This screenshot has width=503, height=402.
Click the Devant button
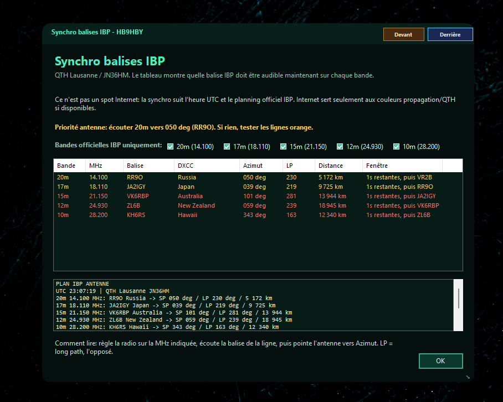coord(403,34)
